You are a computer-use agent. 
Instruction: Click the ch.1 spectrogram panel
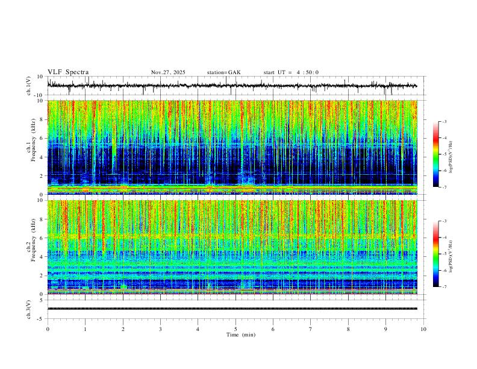pos(232,147)
